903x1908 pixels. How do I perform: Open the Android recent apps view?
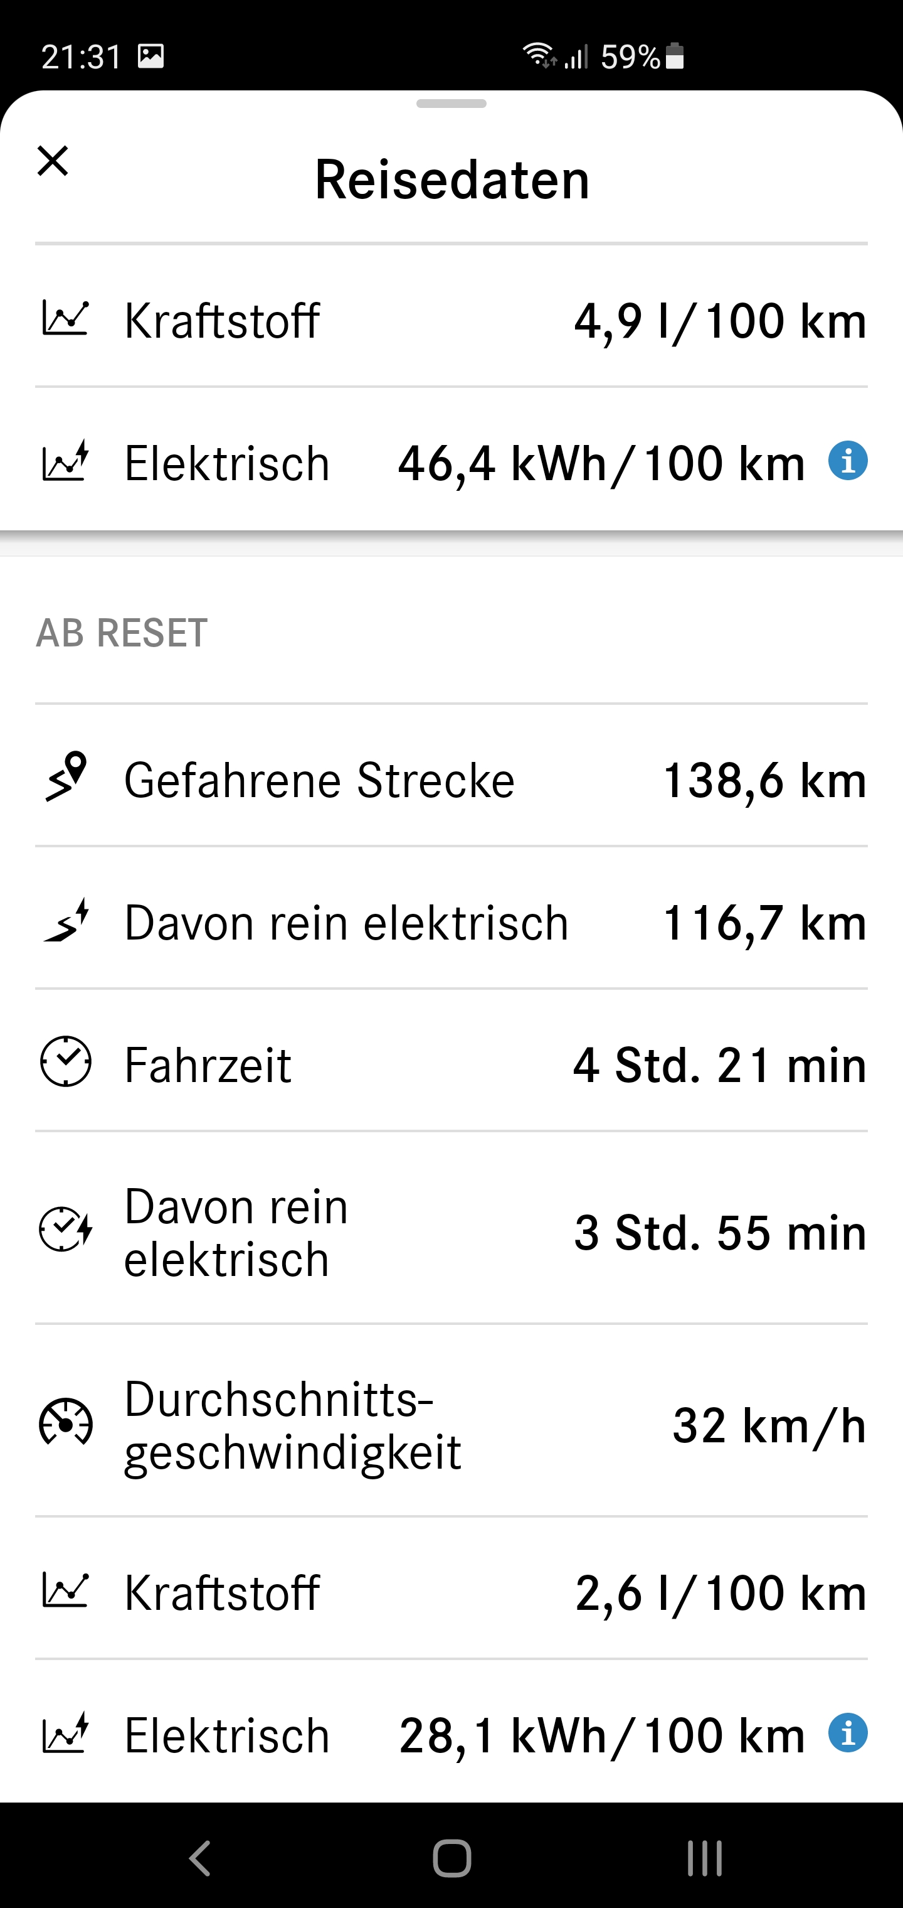(704, 1857)
